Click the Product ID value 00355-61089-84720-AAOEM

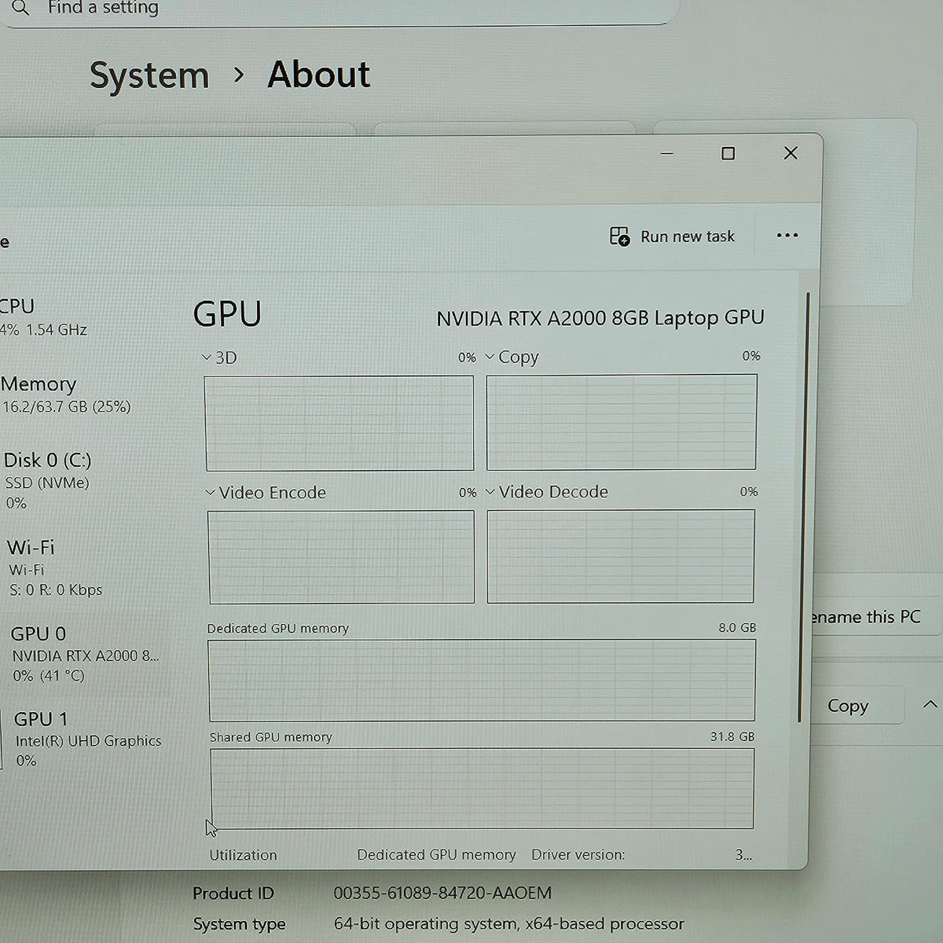(x=442, y=893)
